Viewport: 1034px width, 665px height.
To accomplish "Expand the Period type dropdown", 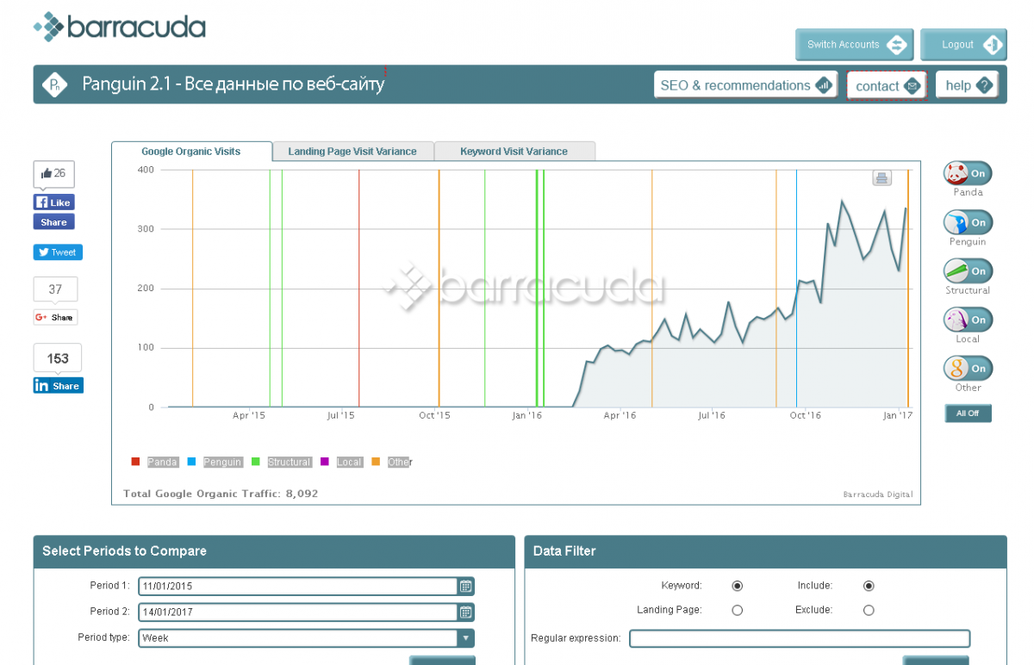I will 465,638.
